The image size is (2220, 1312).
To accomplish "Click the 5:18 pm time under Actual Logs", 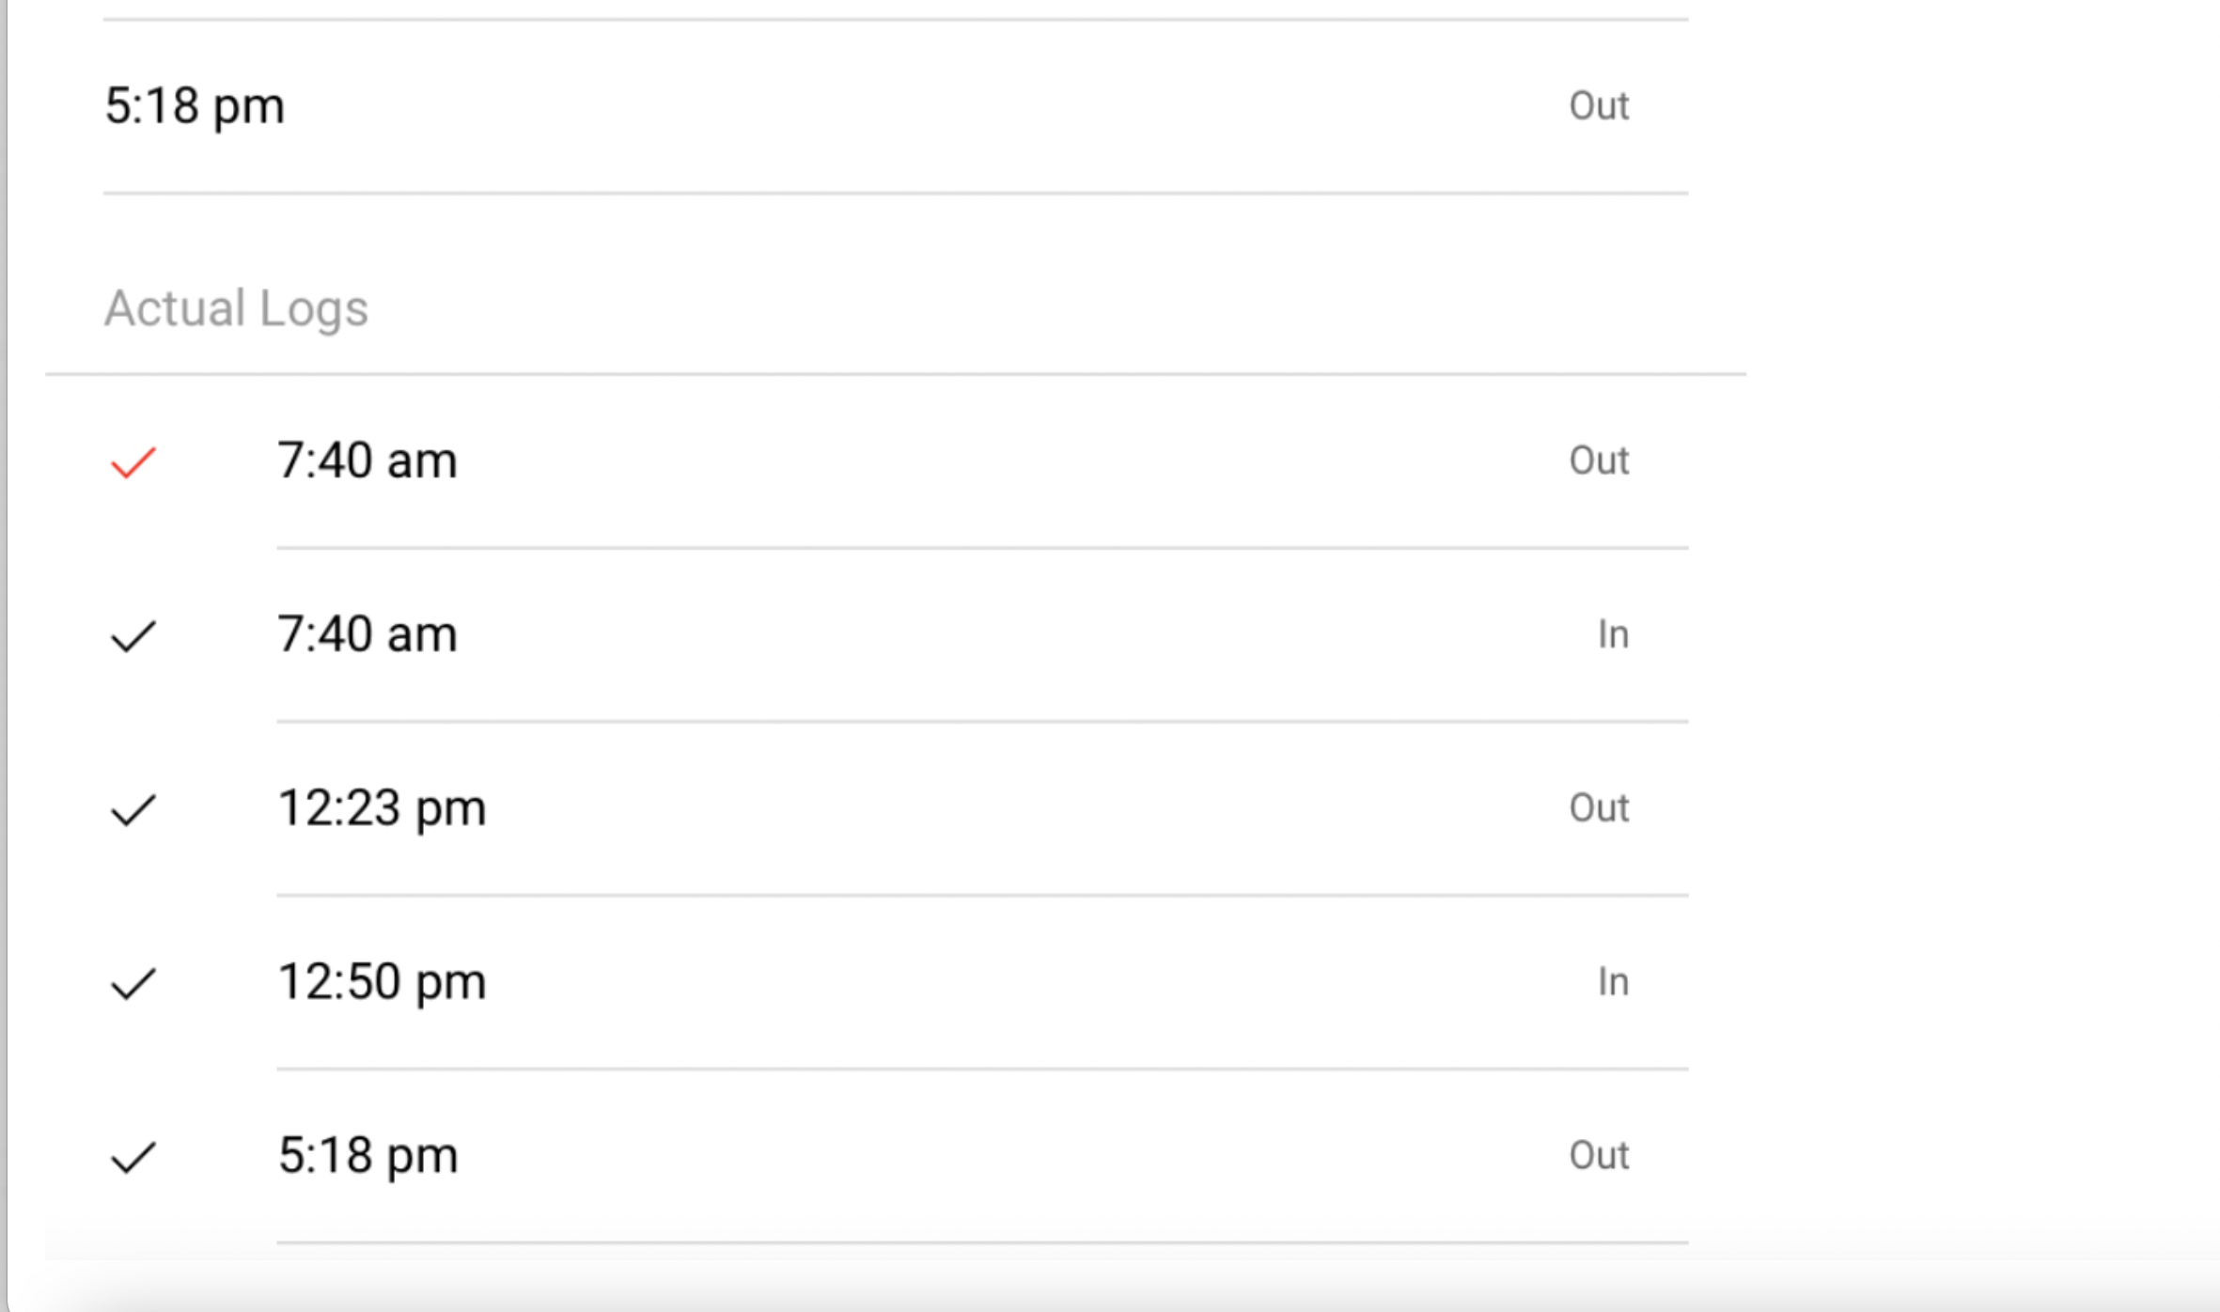I will 367,1155.
